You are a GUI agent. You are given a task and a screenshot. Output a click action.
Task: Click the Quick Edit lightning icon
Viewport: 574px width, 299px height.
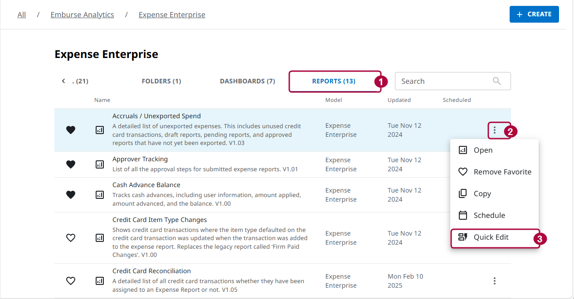463,237
